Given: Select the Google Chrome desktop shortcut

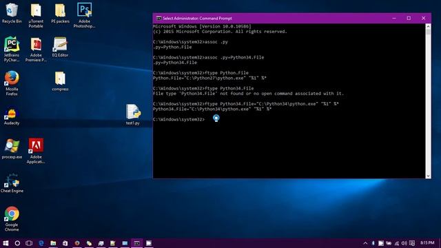Looking at the screenshot, I should pyautogui.click(x=12, y=219).
